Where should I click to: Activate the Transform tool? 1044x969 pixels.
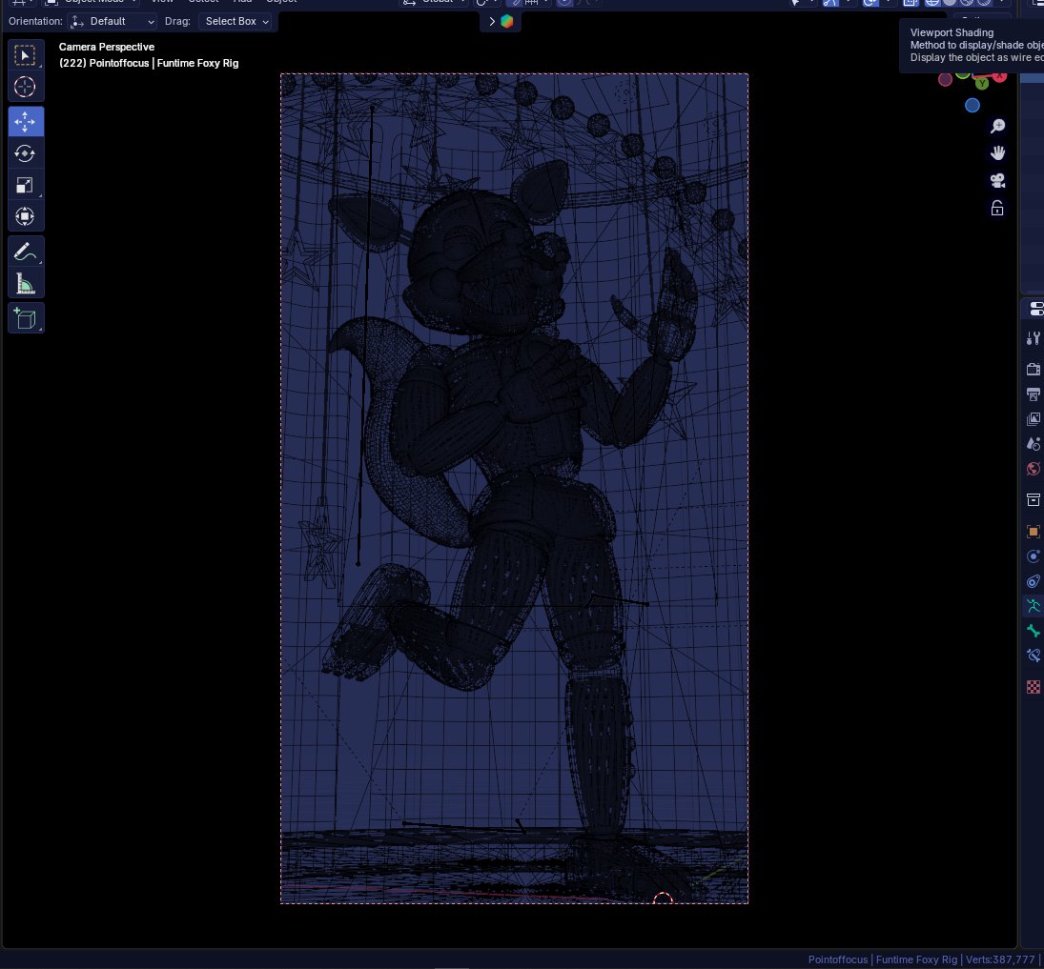pyautogui.click(x=26, y=217)
